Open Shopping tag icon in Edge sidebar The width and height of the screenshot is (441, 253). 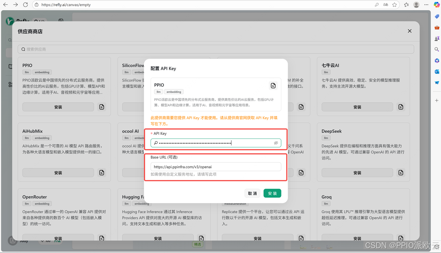pos(437,16)
